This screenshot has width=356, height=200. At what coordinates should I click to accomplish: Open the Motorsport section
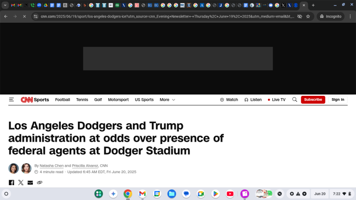118,100
